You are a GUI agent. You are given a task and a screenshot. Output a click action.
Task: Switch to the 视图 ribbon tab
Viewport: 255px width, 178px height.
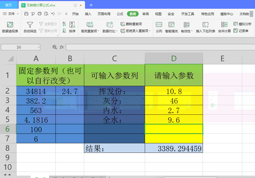click(x=158, y=14)
